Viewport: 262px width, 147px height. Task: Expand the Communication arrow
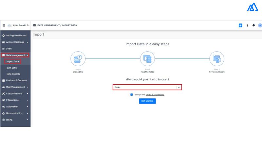(x=28, y=113)
